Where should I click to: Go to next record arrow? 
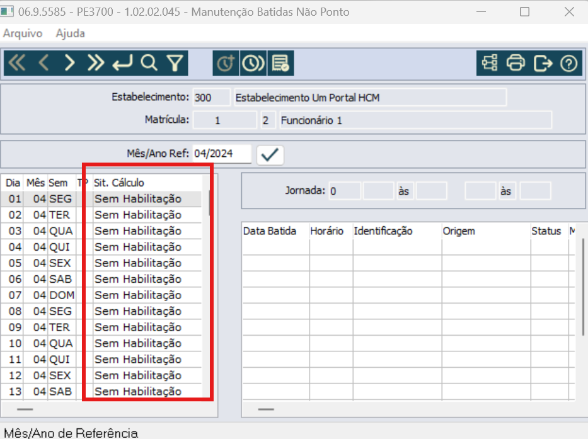(70, 63)
